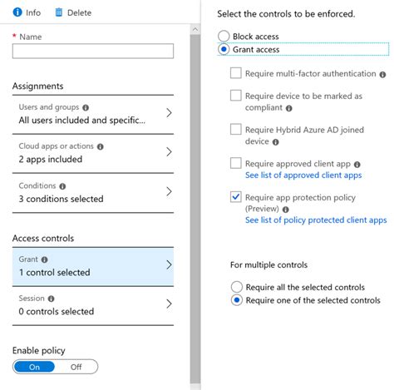Open the Cloud apps or actions item
394x390 pixels.
(93, 154)
